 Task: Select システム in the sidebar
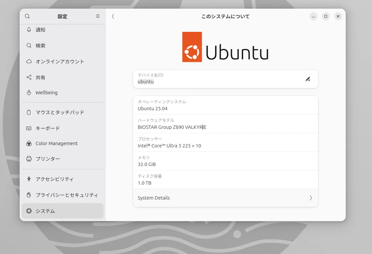pos(45,211)
